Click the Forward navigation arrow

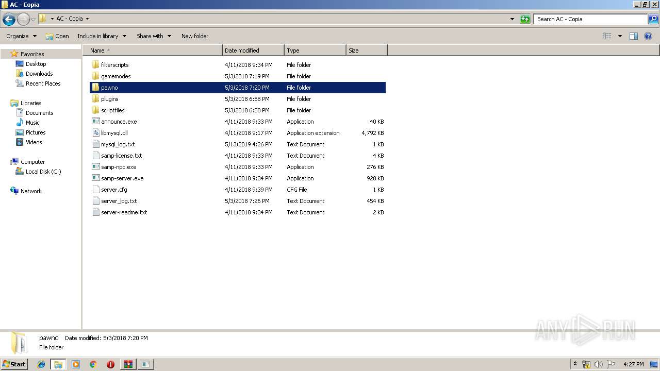click(23, 19)
